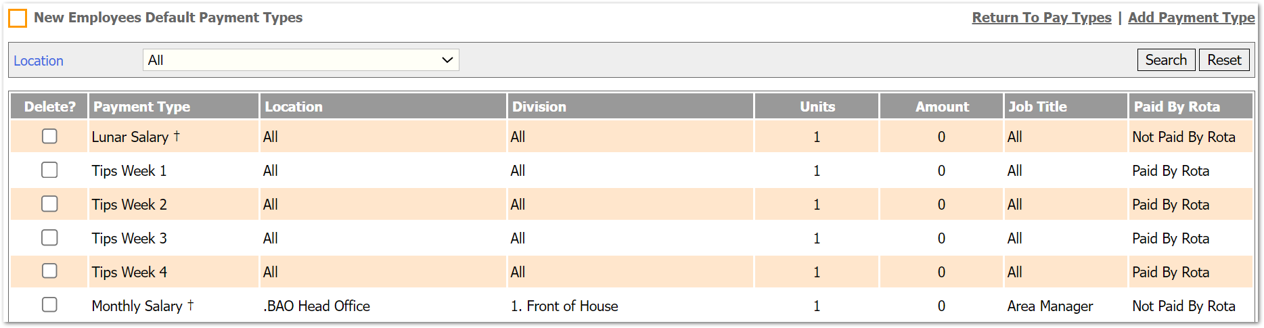
Task: Mark Tips Week 3 for deletion
Action: tap(49, 237)
